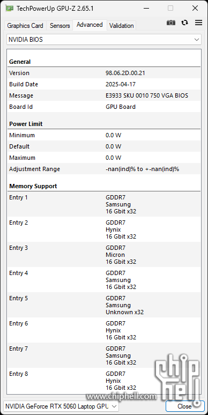Select the Advanced tab
208x415 pixels.
[90, 25]
